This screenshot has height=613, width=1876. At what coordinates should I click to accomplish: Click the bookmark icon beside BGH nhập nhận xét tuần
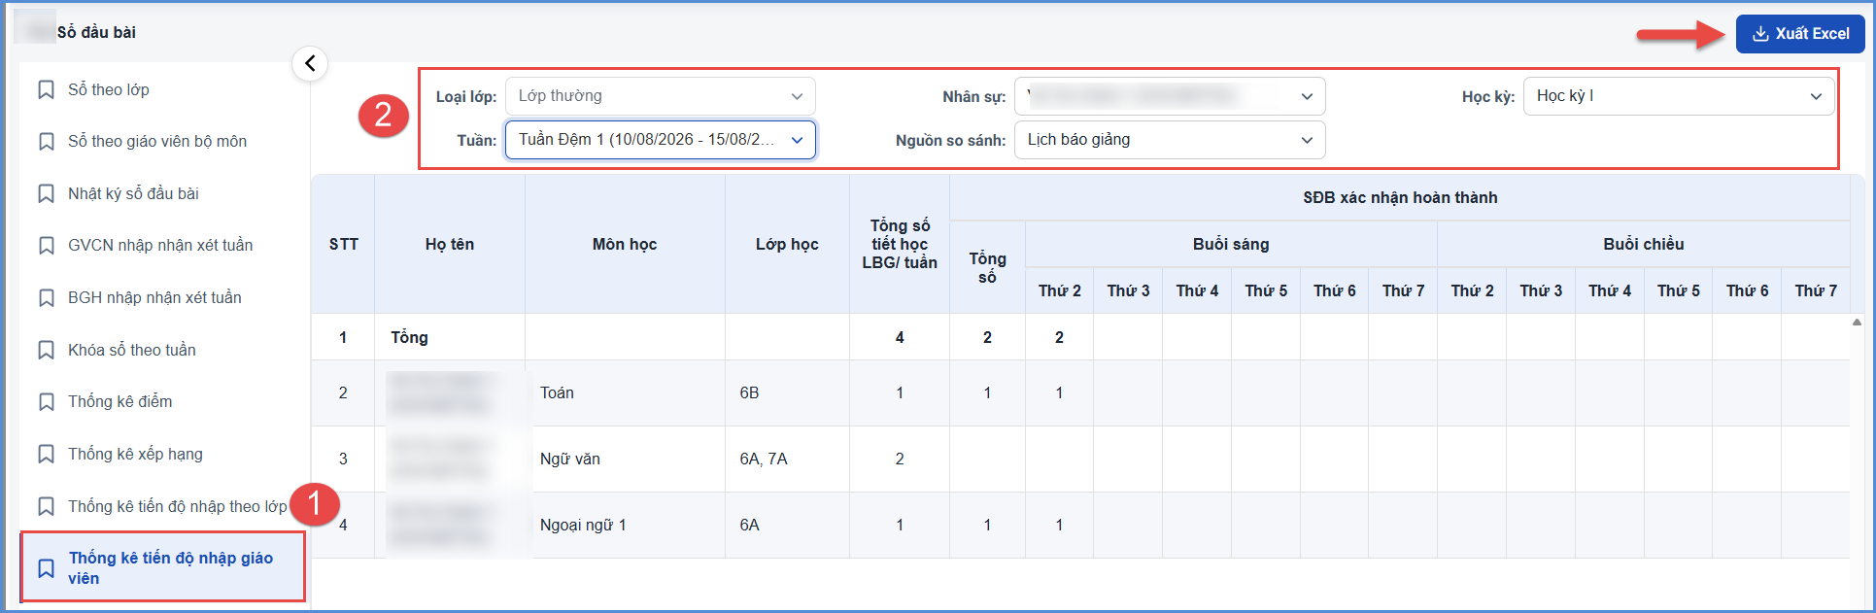tap(46, 298)
